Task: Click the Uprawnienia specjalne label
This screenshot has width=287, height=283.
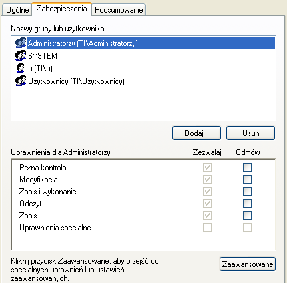Action: coord(55,228)
